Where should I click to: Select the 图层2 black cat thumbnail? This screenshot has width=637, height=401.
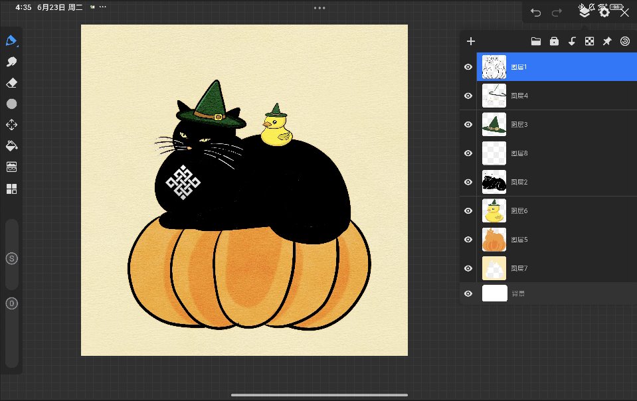click(494, 182)
